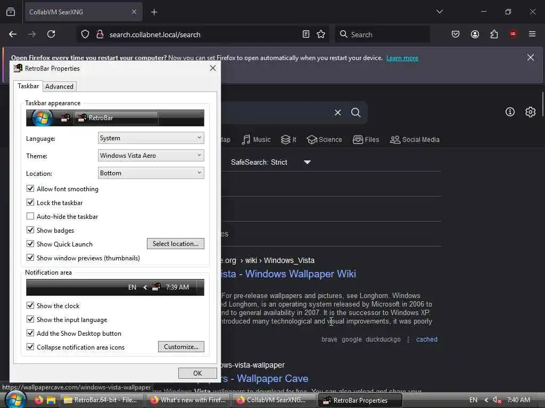Image resolution: width=545 pixels, height=408 pixels.
Task: Focus the Firefox Search box
Action: pyautogui.click(x=382, y=35)
